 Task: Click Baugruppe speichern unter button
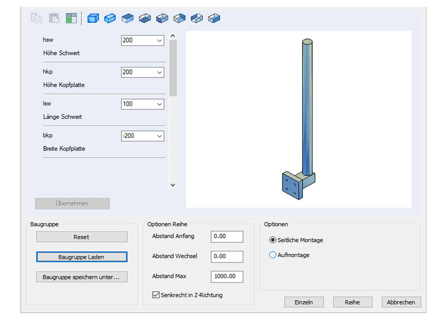click(x=82, y=277)
